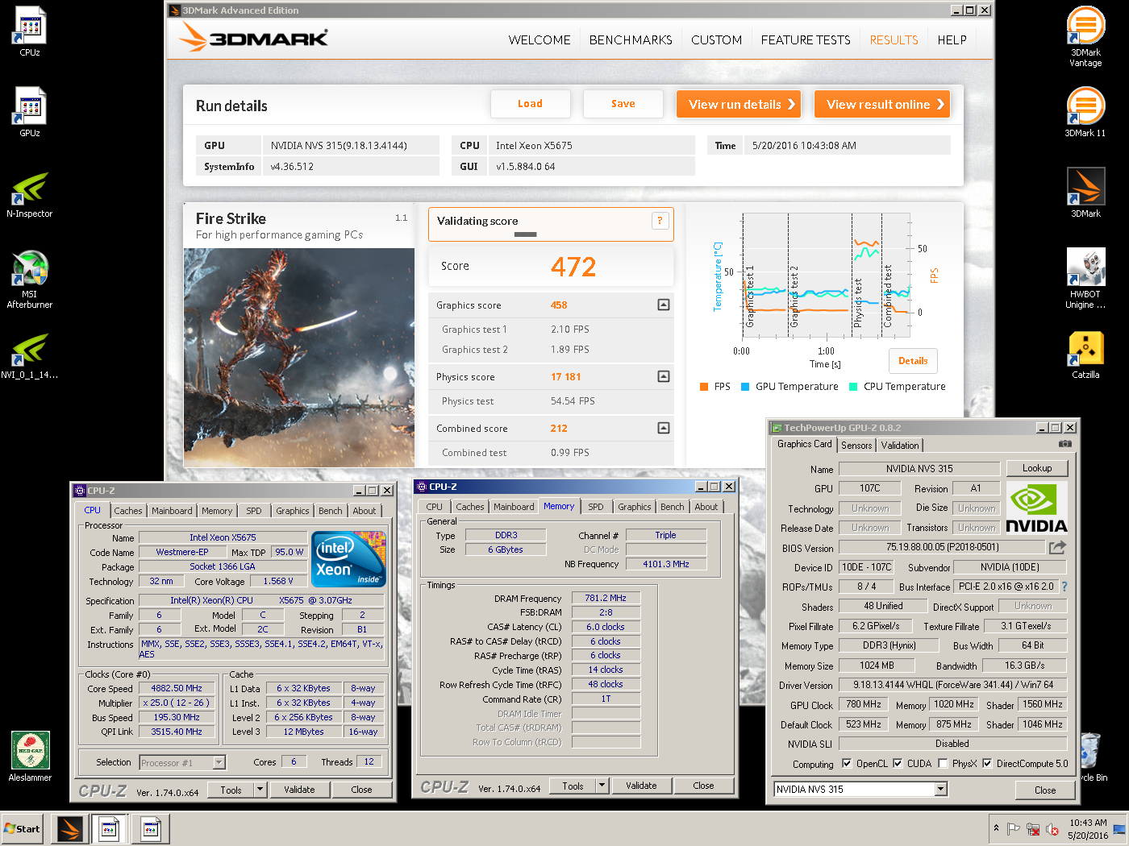Click the Fire Strike preview image

point(299,357)
